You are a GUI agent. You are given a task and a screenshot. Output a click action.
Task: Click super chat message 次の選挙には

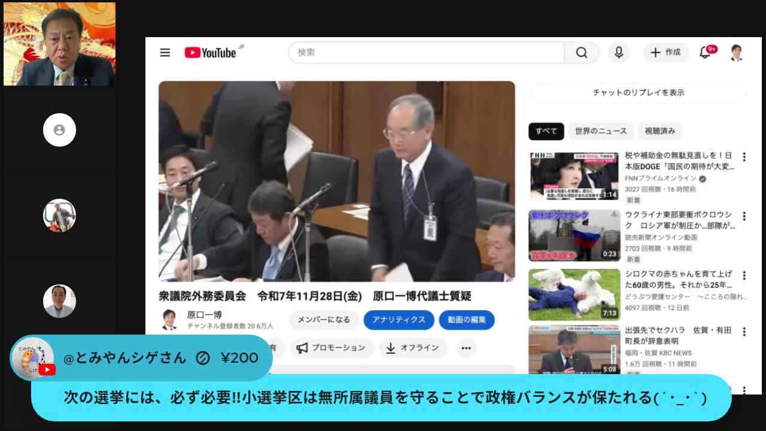[x=385, y=397]
